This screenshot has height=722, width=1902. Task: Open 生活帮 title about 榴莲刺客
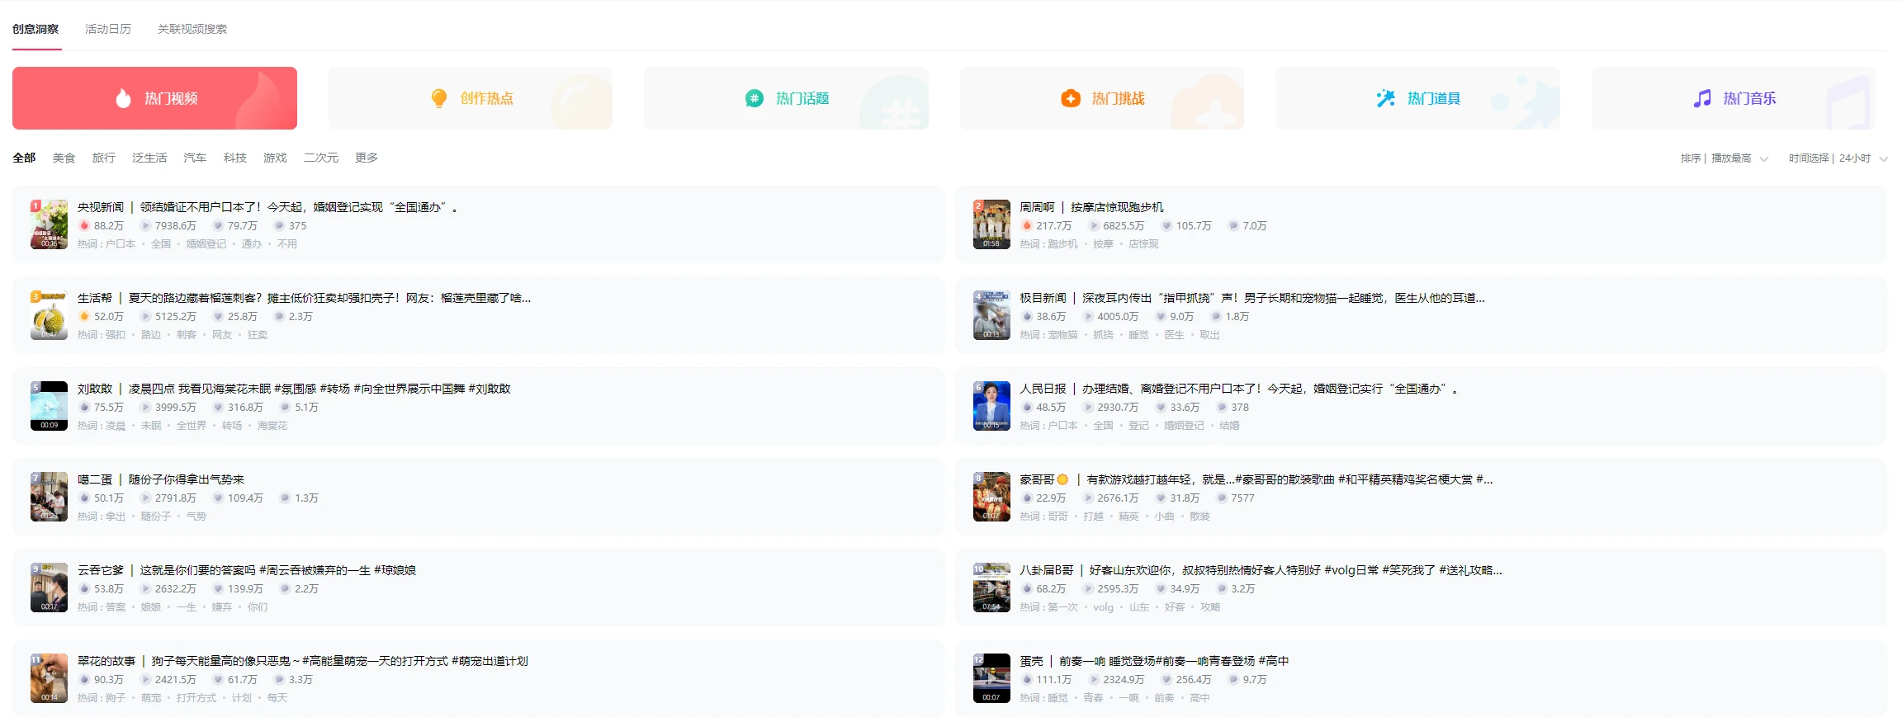(329, 298)
